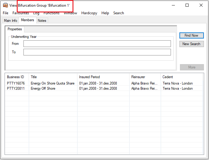Image resolution: width=209 pixels, height=160 pixels.
Task: Click the Underwriting Year From field
Action: pos(97,44)
